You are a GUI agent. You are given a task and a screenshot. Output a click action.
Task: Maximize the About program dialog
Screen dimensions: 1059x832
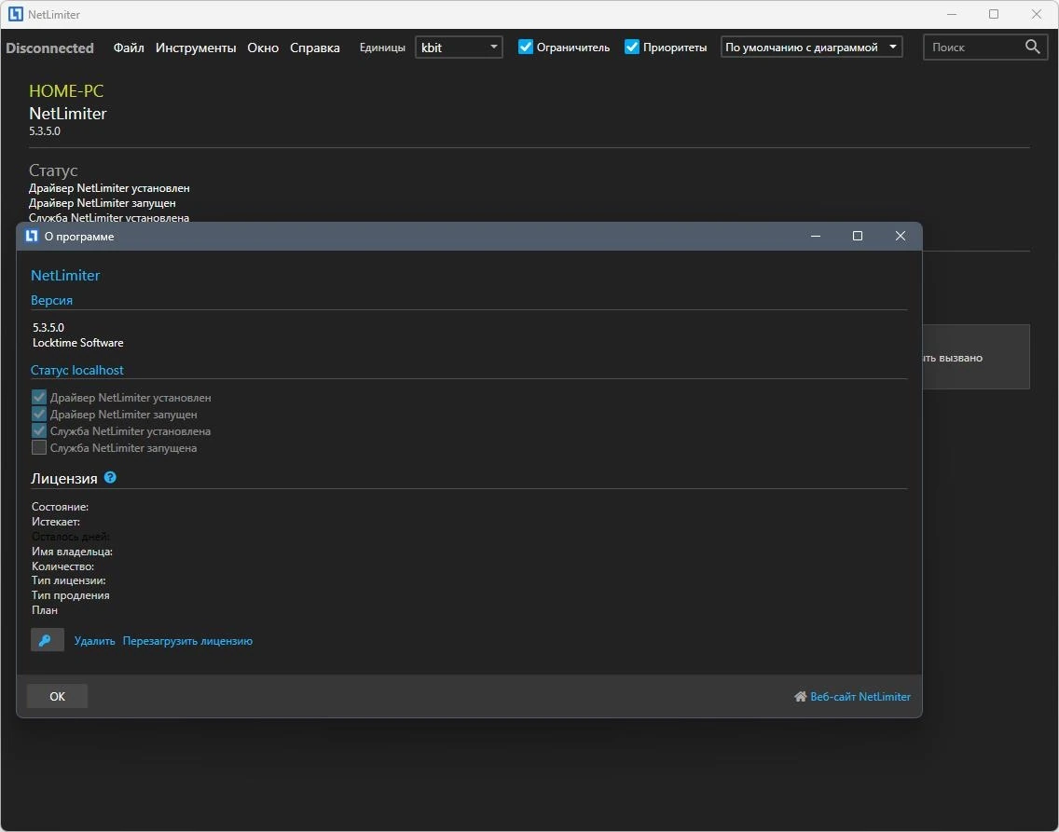857,236
